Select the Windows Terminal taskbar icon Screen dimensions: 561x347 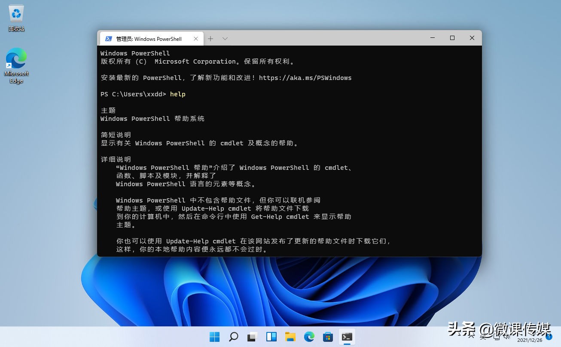click(347, 337)
